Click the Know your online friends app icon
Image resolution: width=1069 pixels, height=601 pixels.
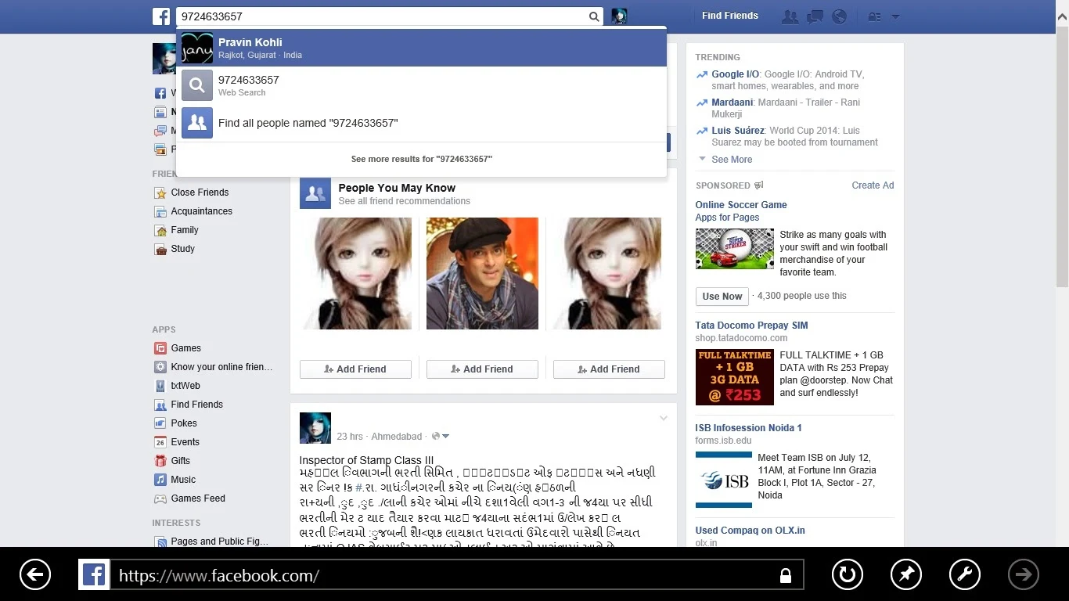point(160,367)
